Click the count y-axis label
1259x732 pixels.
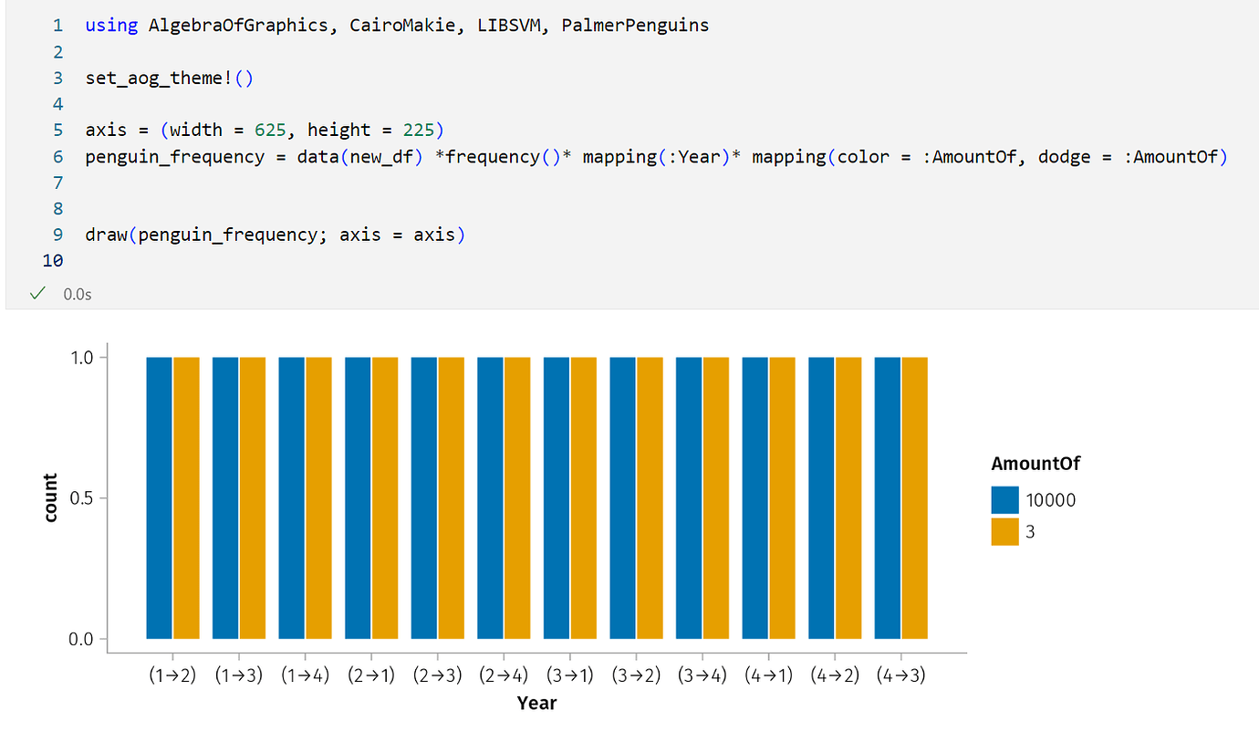tap(50, 497)
